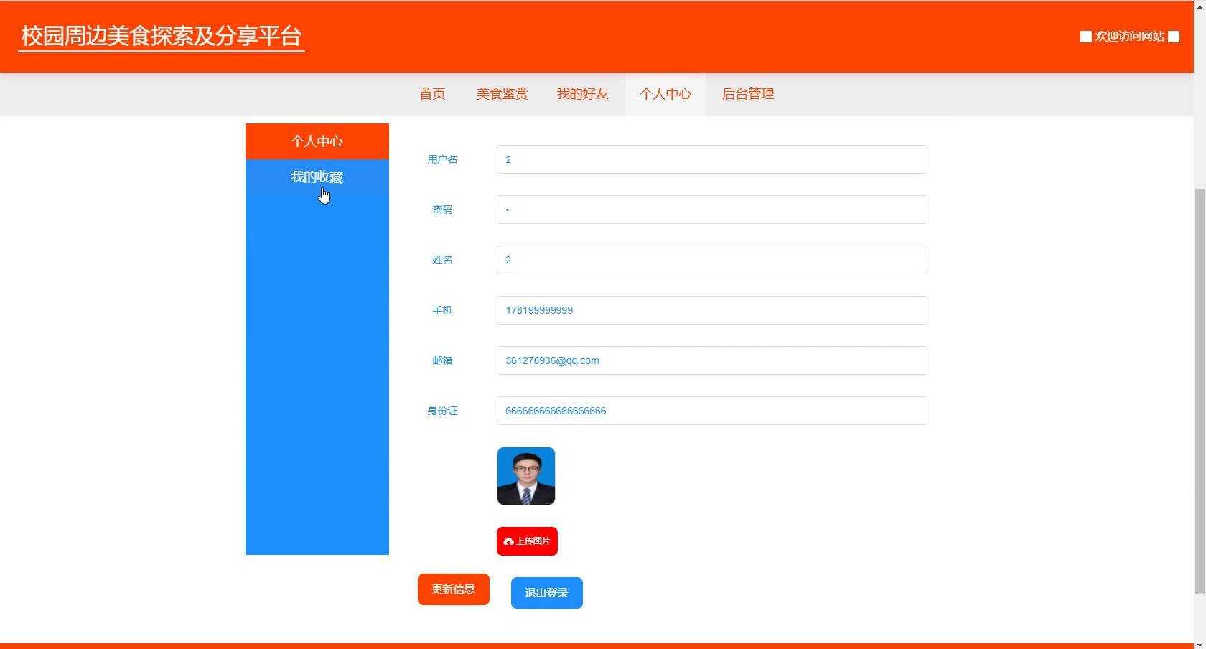Click into the 邮箱 email field
Viewport: 1206px width, 649px height.
tap(711, 360)
